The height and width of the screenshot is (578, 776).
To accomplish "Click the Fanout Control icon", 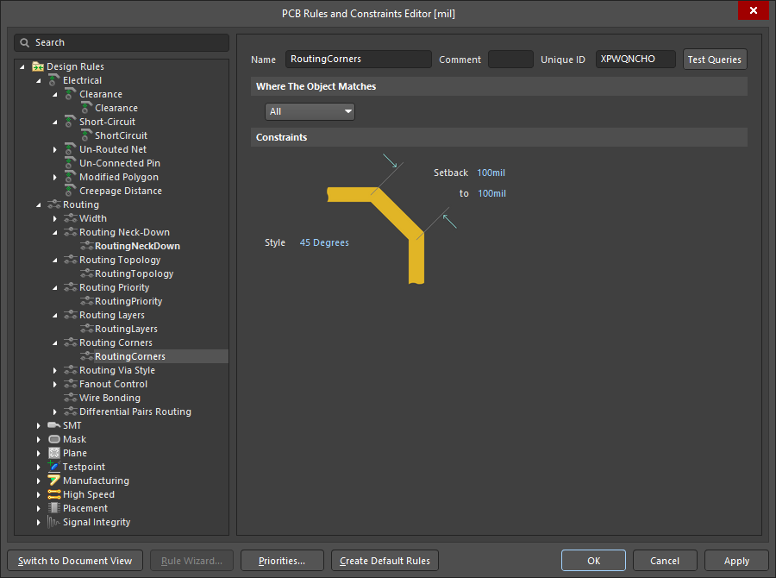I will coord(71,384).
